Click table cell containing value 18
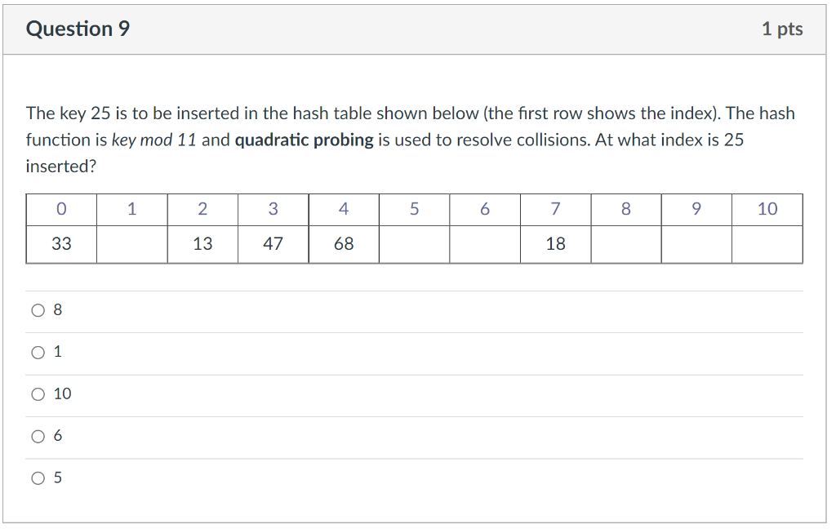Screen dimensions: 836x529 pyautogui.click(x=555, y=244)
